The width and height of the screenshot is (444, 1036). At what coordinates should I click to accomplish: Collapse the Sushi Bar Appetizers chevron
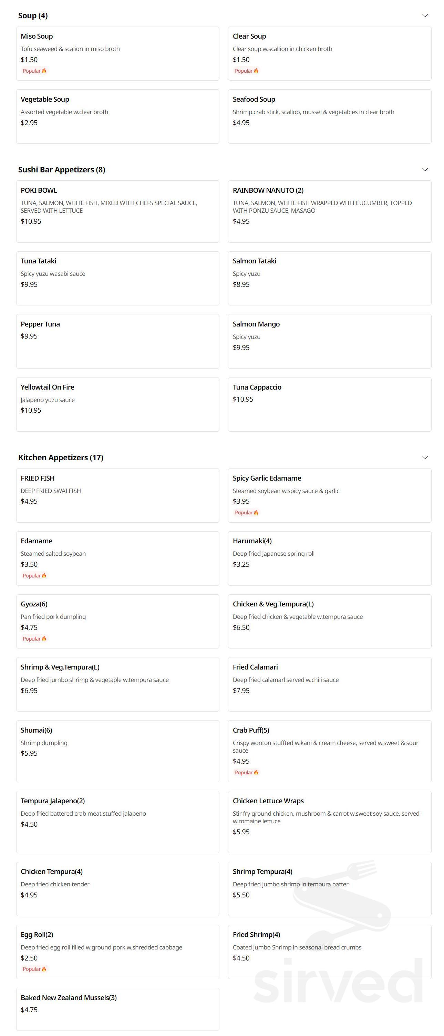(x=425, y=170)
